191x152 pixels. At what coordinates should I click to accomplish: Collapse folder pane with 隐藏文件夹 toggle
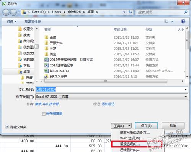16,127
